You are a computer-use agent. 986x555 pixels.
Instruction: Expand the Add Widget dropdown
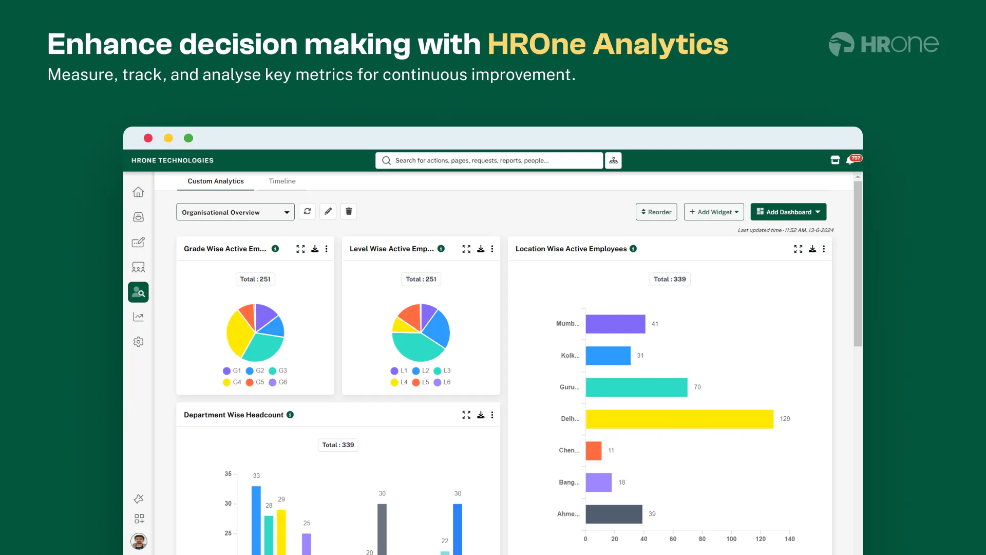[714, 212]
